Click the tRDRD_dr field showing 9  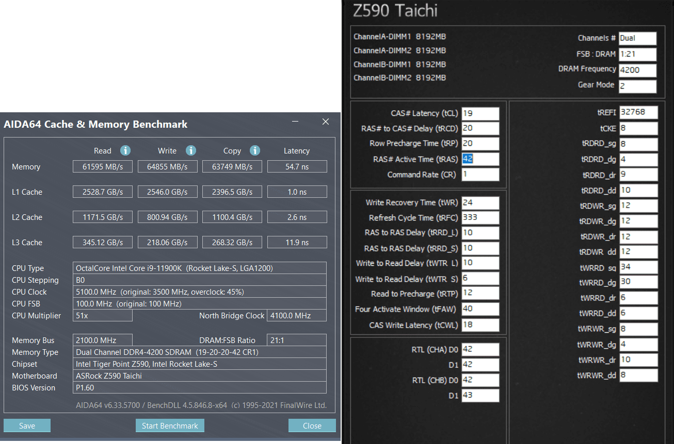point(639,175)
